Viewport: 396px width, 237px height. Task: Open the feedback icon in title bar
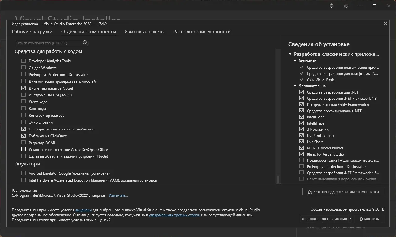pos(346,6)
